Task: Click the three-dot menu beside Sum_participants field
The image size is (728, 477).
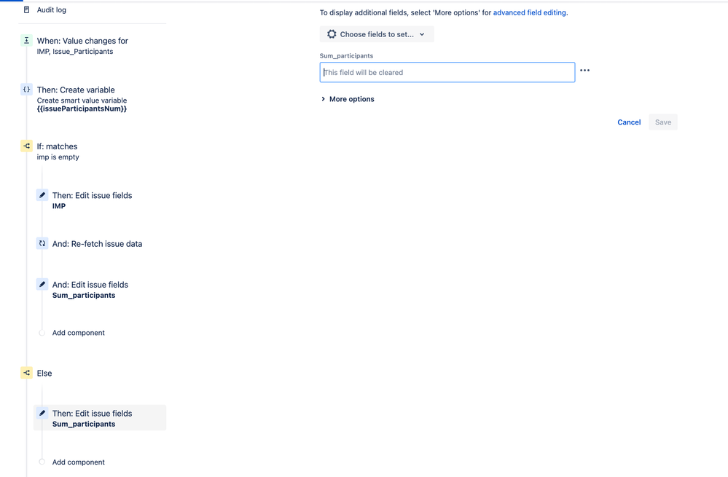Action: click(x=584, y=71)
